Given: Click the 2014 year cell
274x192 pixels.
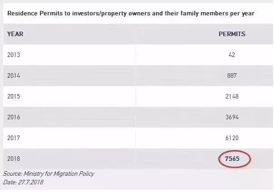Looking at the screenshot, I should click(14, 75).
